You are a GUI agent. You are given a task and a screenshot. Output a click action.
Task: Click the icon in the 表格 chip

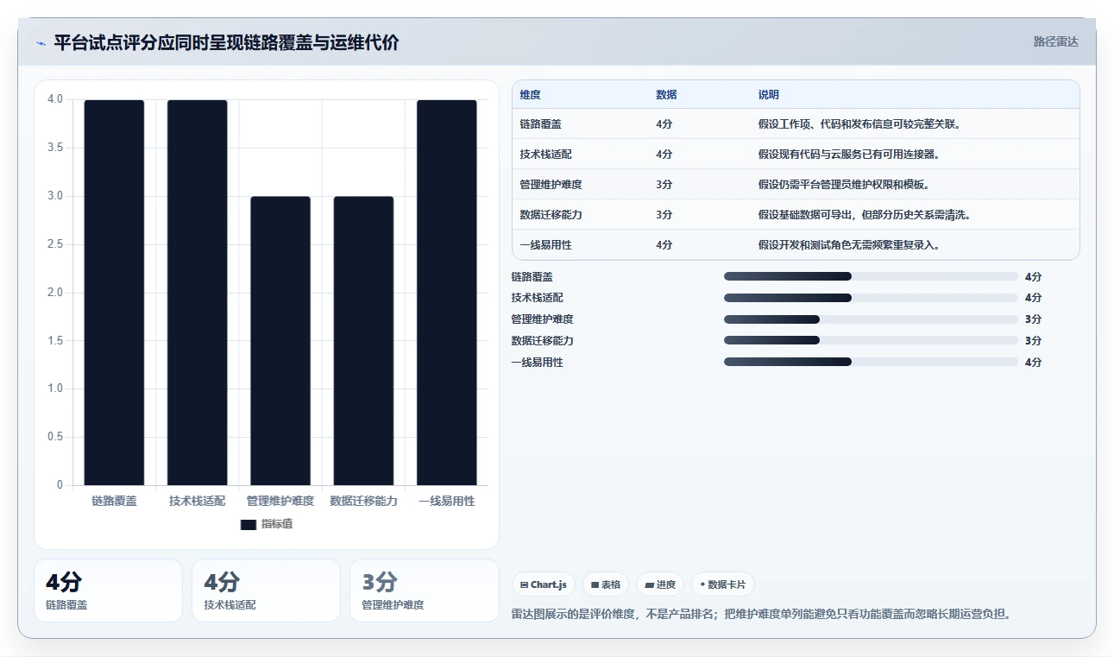[595, 584]
